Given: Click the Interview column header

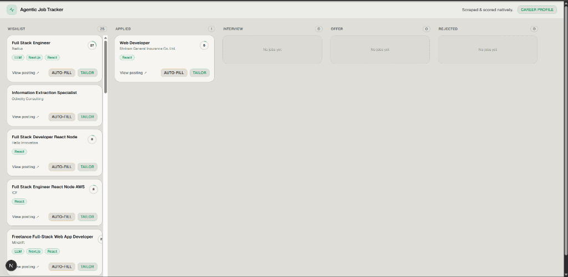Looking at the screenshot, I should coord(233,29).
